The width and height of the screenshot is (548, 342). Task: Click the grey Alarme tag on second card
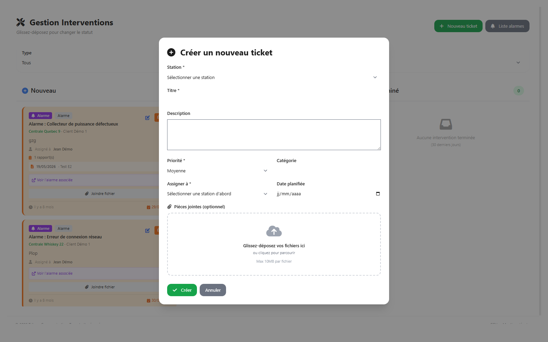coord(63,228)
